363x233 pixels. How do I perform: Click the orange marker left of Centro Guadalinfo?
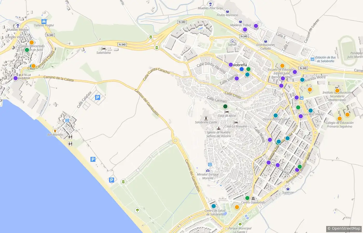point(237,207)
